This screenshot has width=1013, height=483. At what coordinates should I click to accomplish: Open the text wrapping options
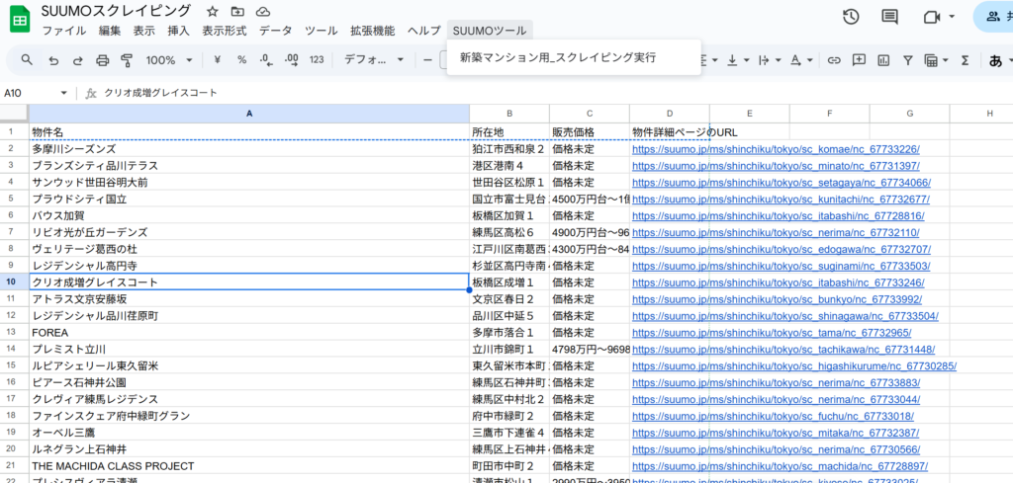[x=768, y=60]
